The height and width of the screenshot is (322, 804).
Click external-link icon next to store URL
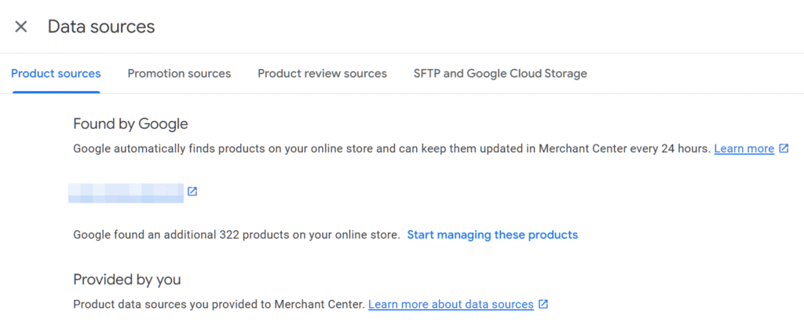point(192,192)
